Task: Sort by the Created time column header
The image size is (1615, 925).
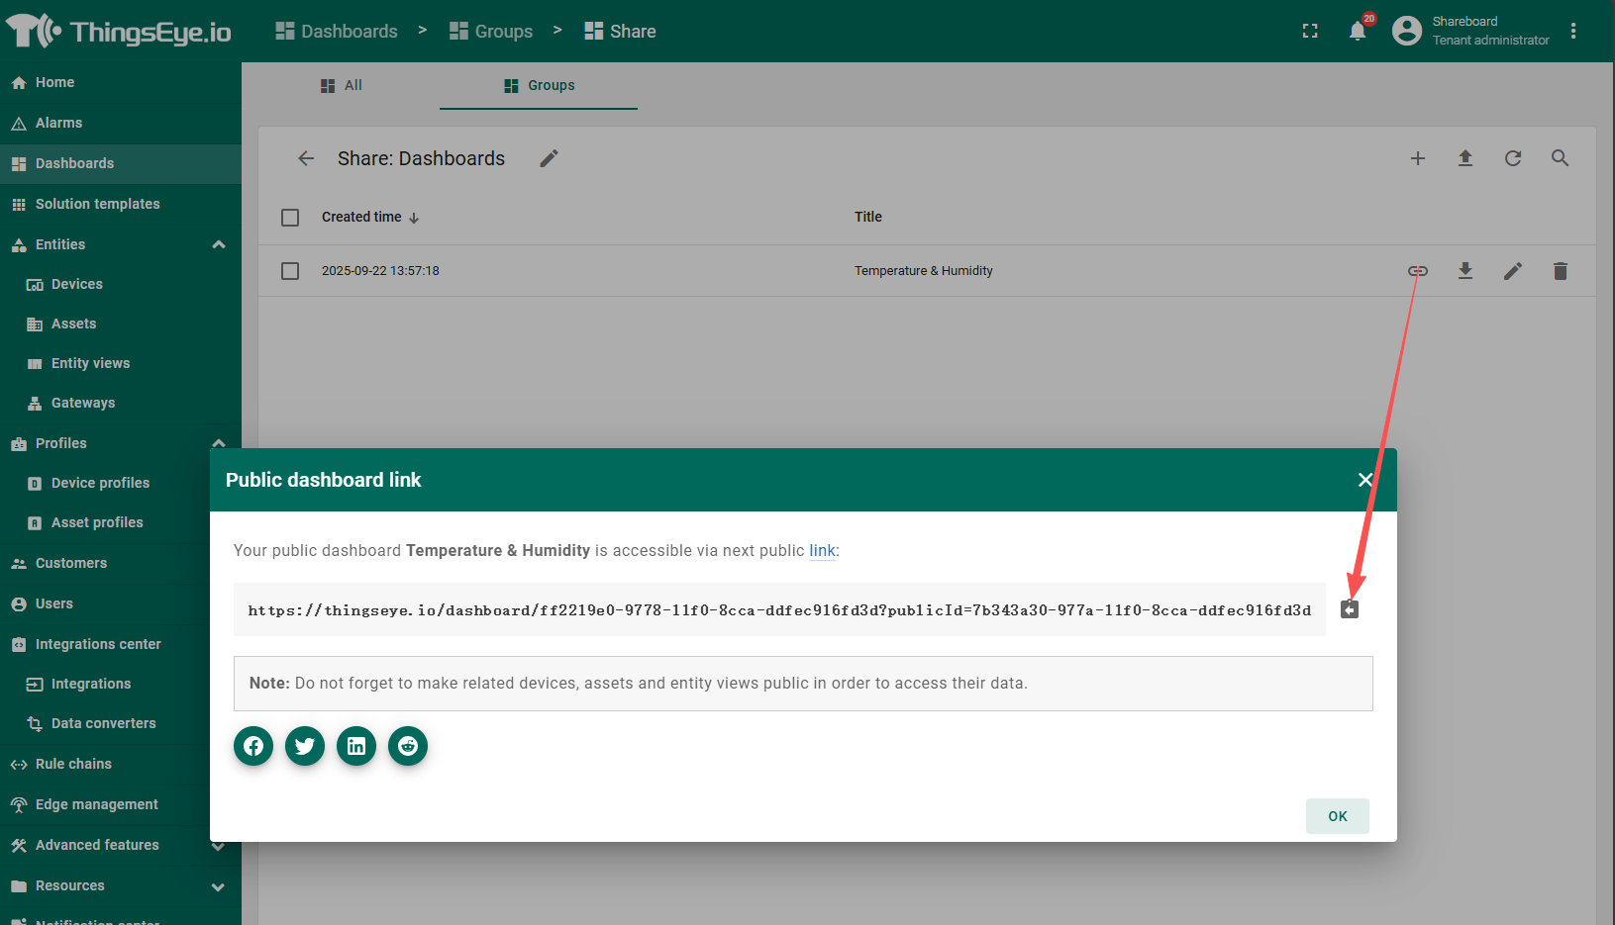Action: (x=362, y=218)
